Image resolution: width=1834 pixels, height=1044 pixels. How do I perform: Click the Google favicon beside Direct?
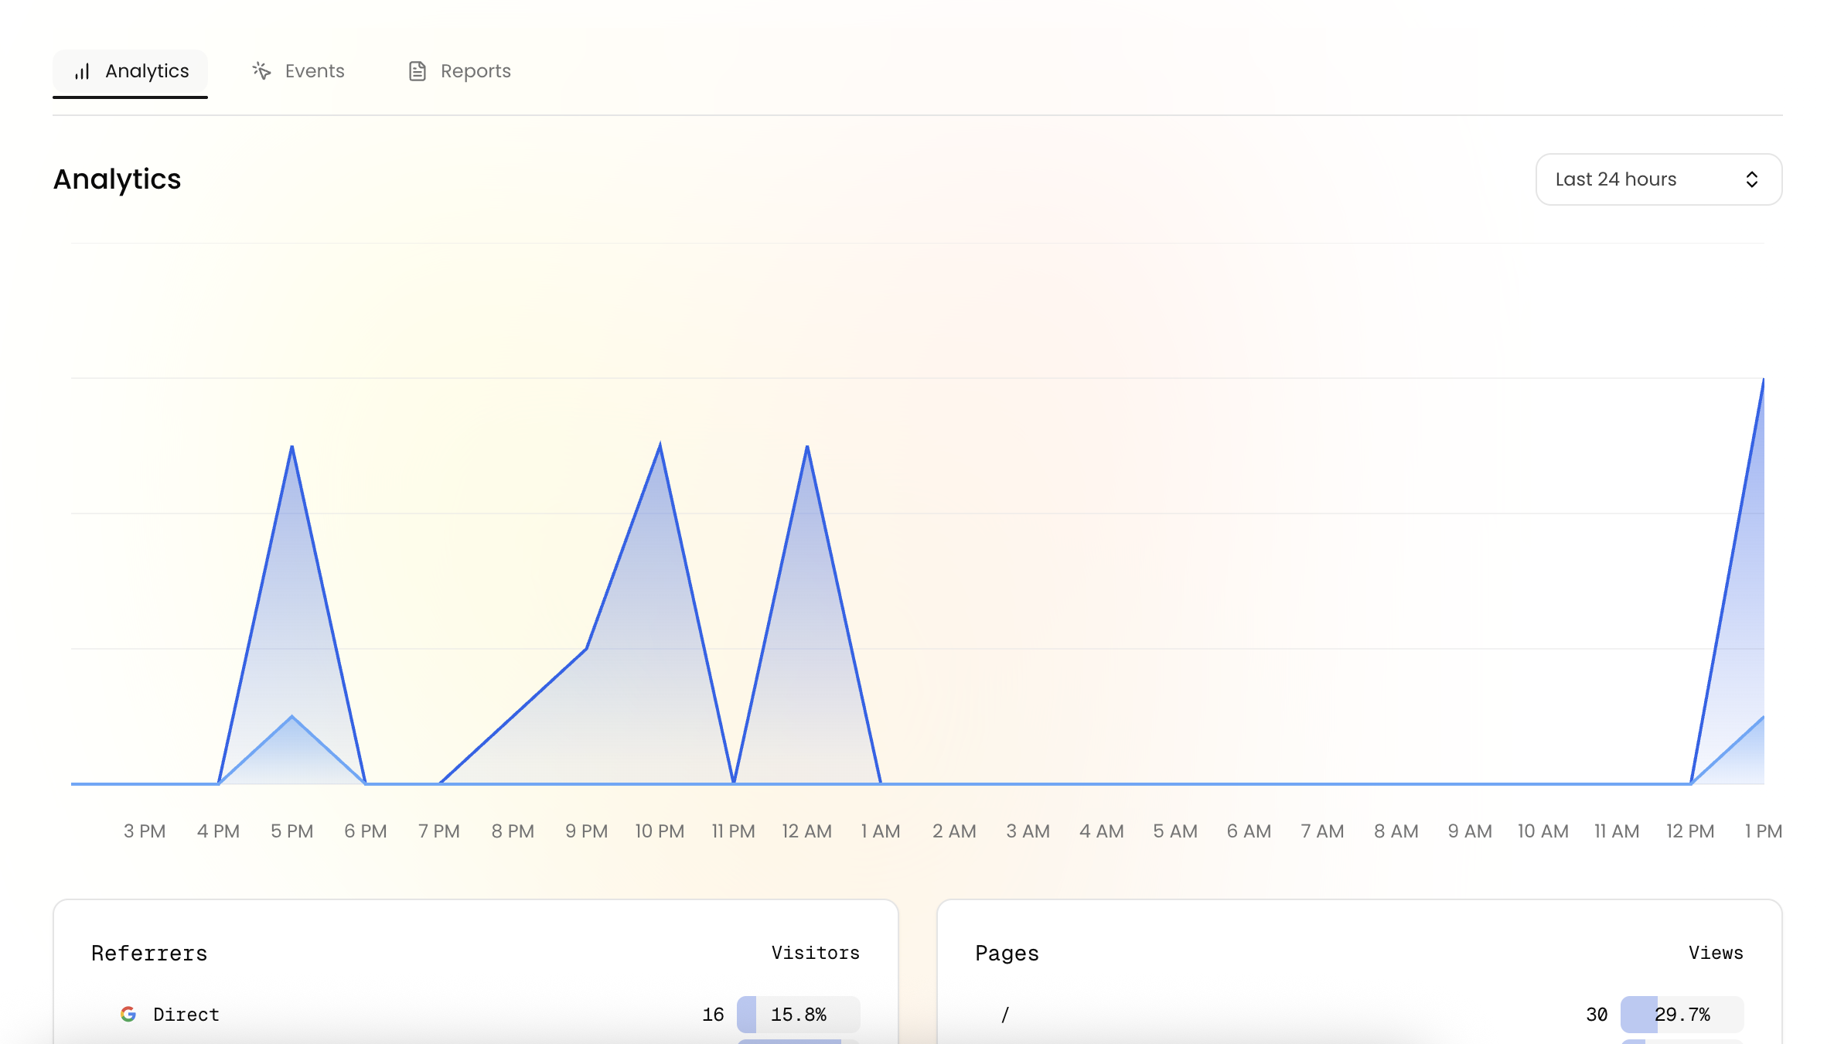tap(129, 1014)
